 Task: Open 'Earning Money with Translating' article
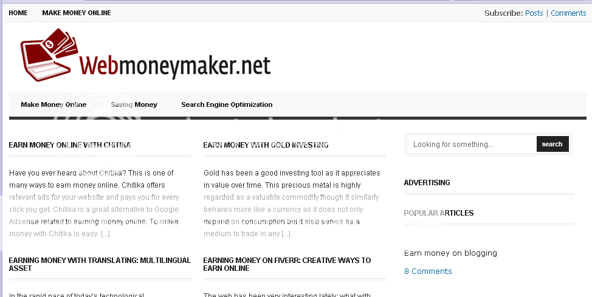100,264
